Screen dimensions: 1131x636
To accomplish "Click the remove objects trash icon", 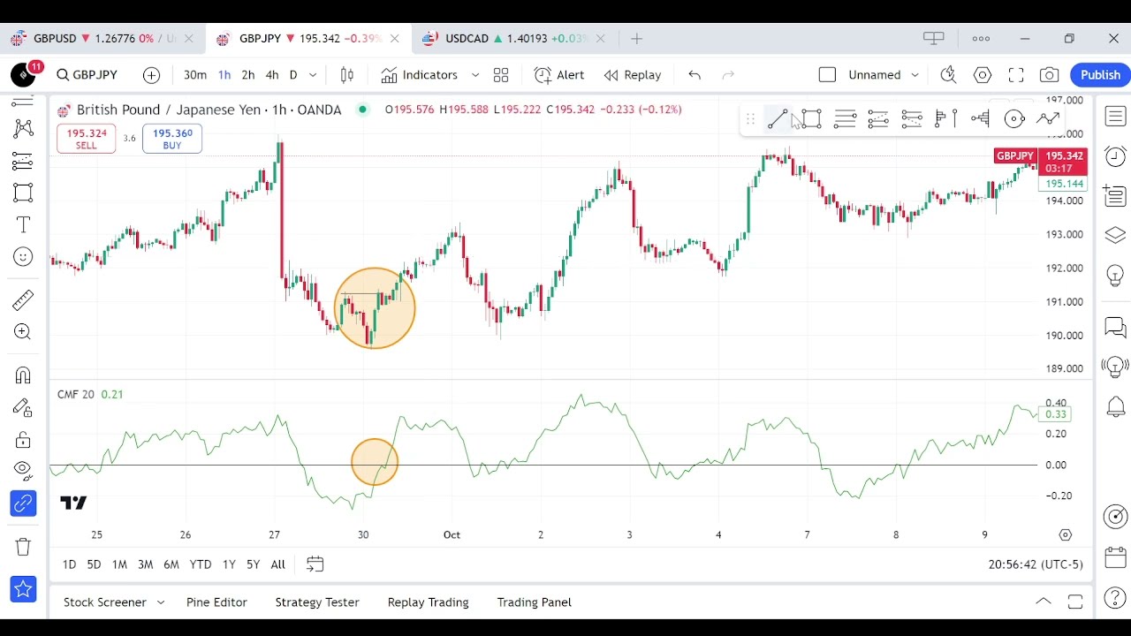I will tap(23, 547).
